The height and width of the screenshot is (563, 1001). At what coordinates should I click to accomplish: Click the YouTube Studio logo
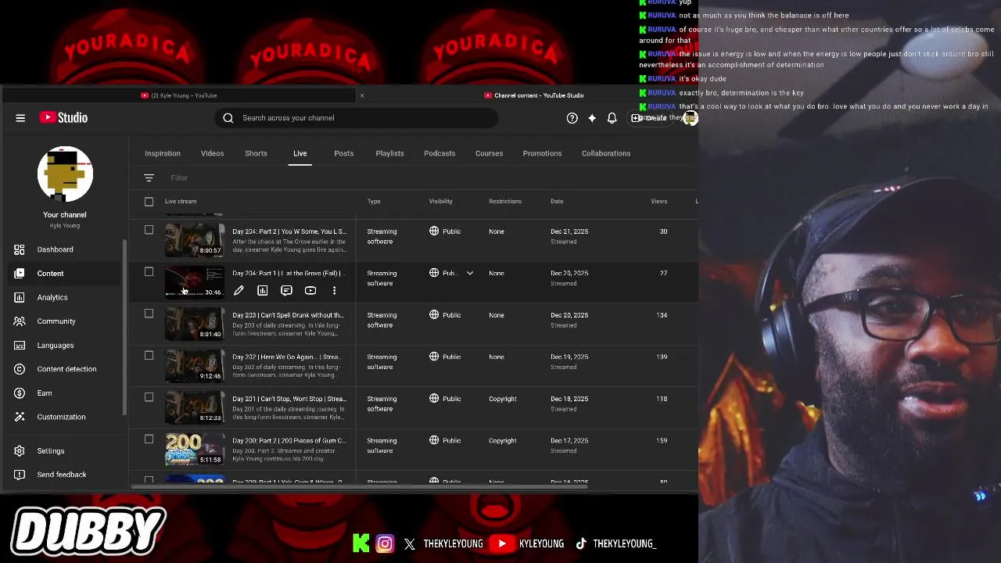(64, 117)
